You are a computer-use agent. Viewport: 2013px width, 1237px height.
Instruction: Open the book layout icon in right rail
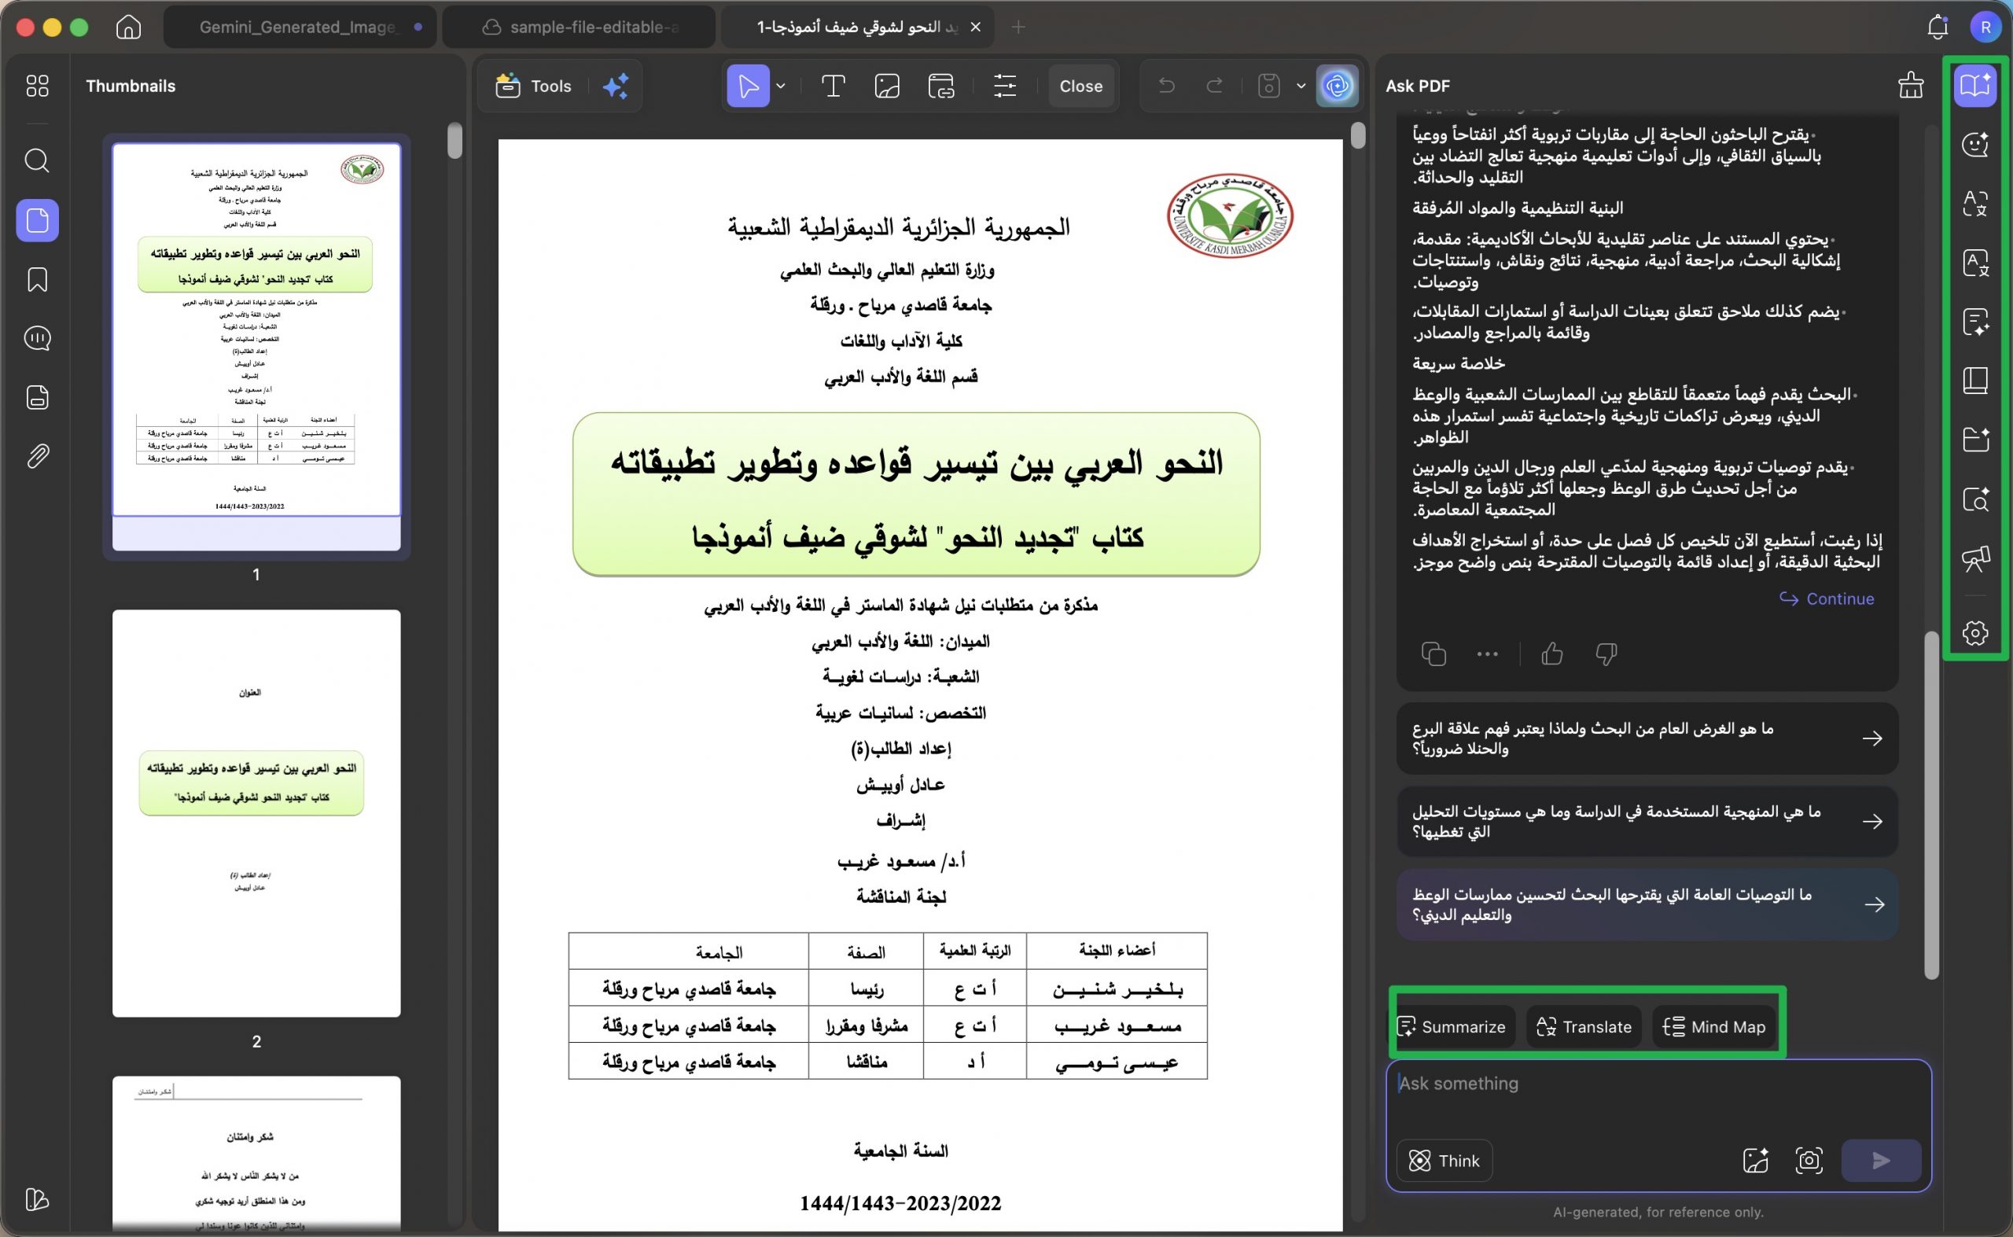[x=1974, y=381]
